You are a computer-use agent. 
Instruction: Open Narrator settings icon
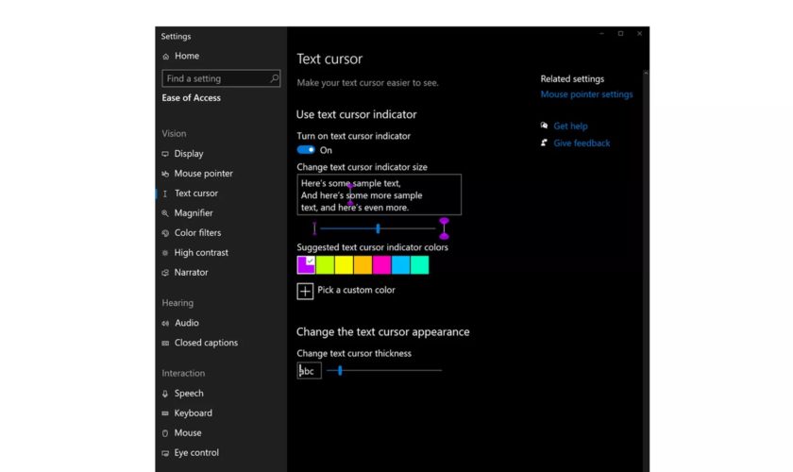point(166,273)
